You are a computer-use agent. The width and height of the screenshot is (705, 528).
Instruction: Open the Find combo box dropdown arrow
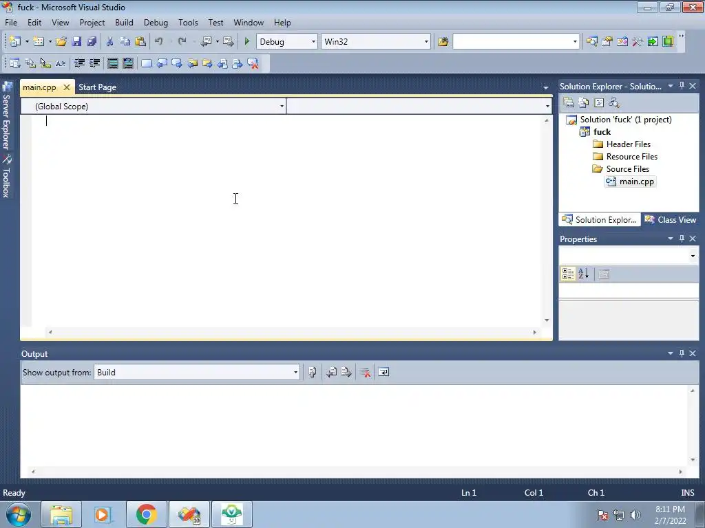click(575, 42)
